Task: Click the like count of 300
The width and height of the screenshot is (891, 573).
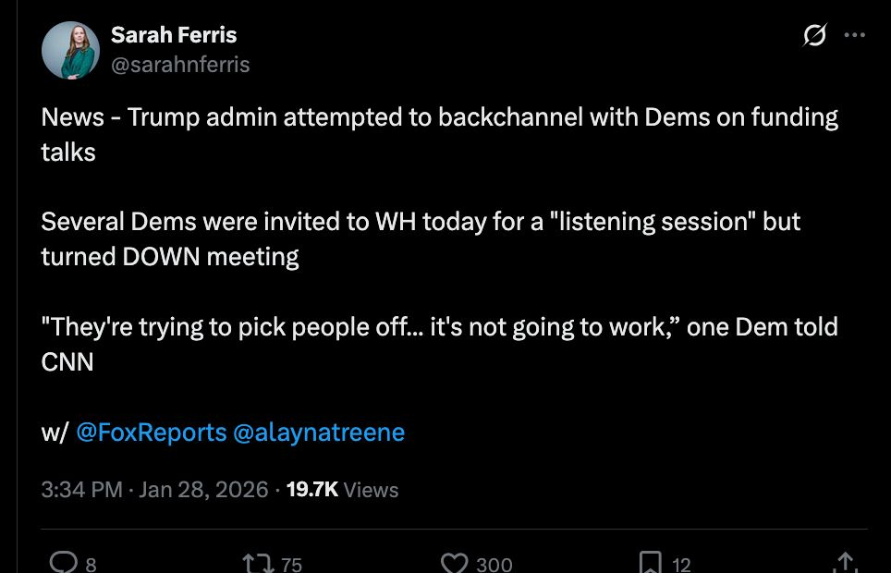Action: (494, 564)
